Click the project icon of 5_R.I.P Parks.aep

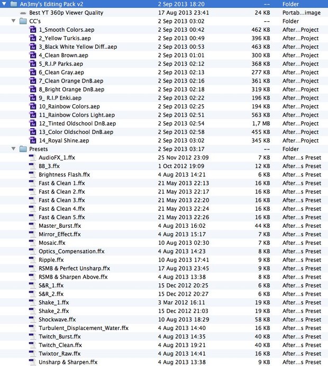click(33, 64)
